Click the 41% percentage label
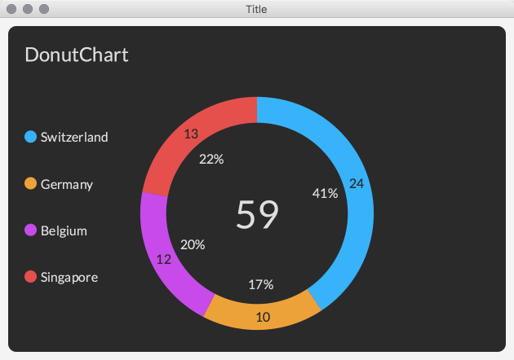Image resolution: width=514 pixels, height=360 pixels. tap(325, 193)
